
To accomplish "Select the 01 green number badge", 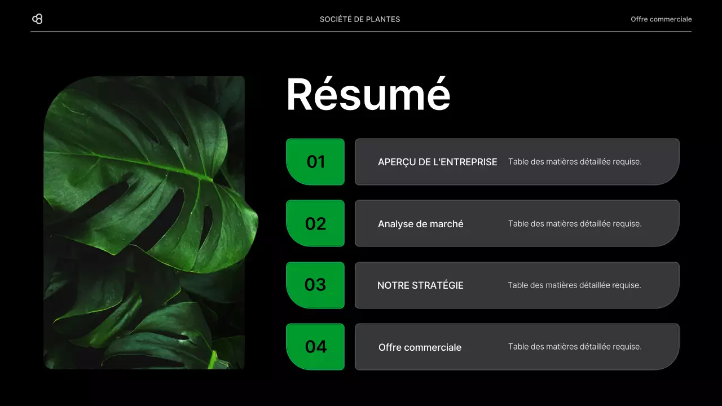I will [x=315, y=162].
